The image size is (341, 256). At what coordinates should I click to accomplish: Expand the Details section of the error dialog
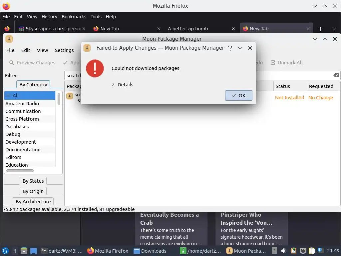(123, 85)
